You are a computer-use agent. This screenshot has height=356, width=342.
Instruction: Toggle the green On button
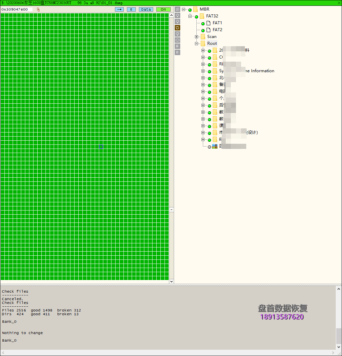(x=163, y=9)
